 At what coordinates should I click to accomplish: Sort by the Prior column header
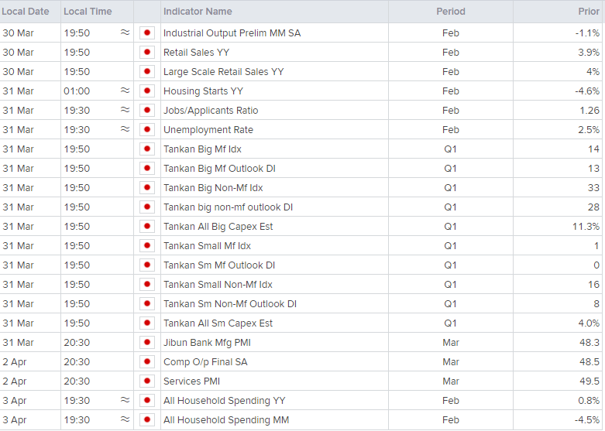589,12
